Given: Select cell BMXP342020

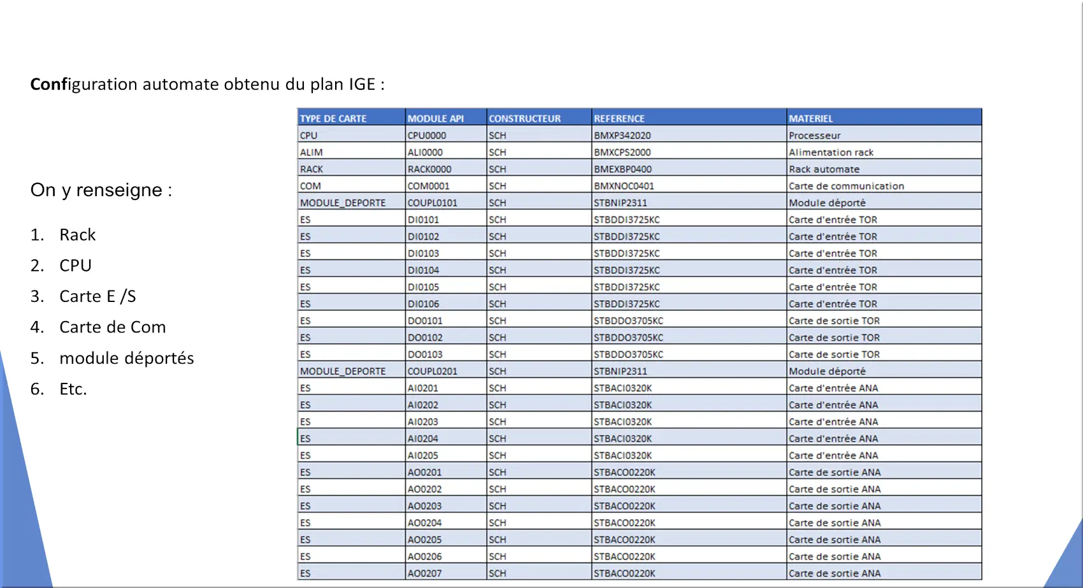Looking at the screenshot, I should click(689, 135).
